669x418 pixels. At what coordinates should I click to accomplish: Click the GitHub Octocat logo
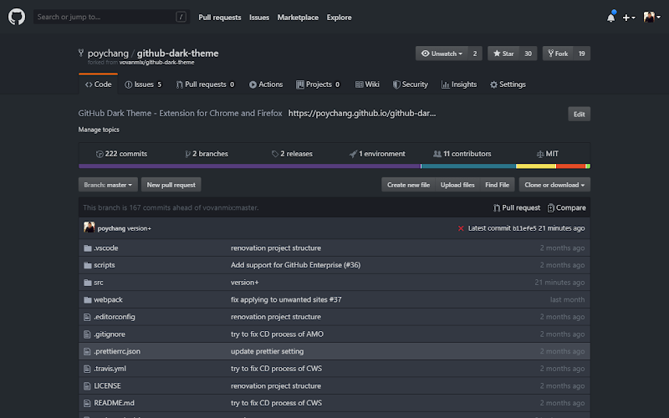pos(17,17)
